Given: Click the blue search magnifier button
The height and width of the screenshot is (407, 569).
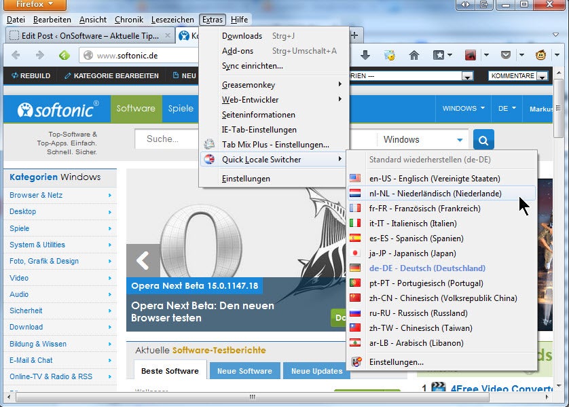Looking at the screenshot, I should pyautogui.click(x=483, y=140).
